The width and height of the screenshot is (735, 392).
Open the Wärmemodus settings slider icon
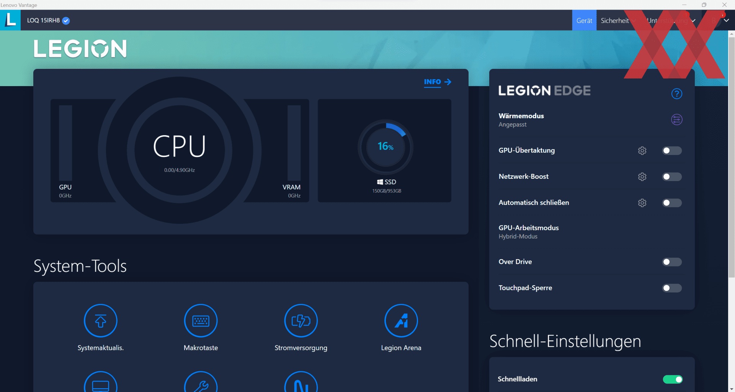pyautogui.click(x=676, y=120)
